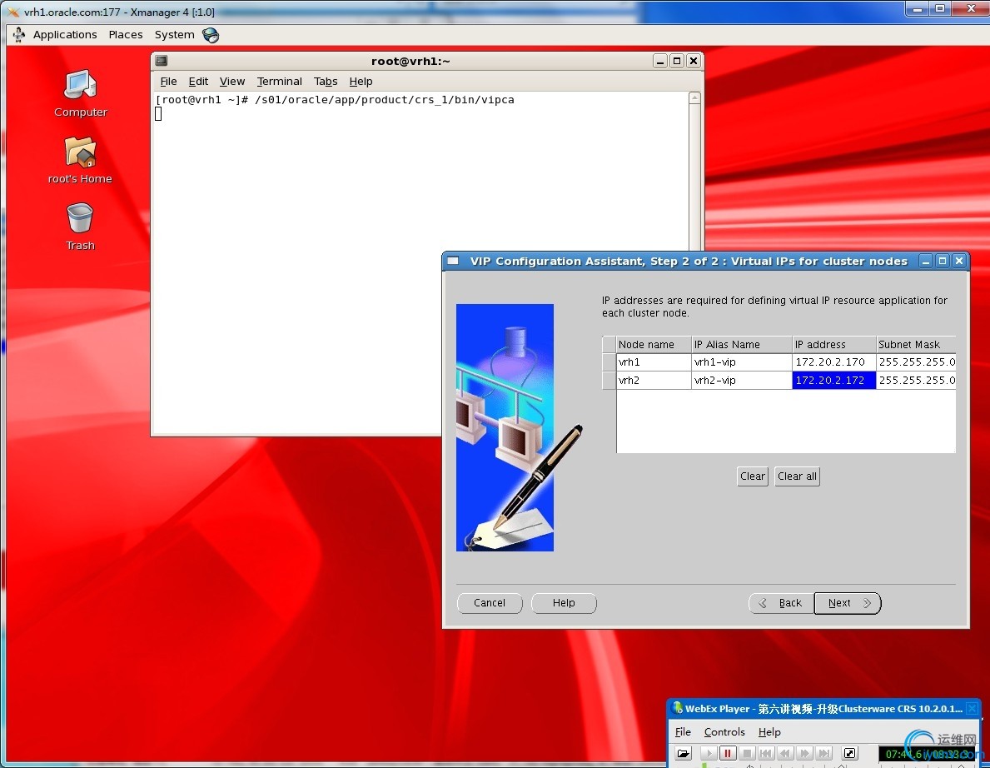Click WebEx Player title bar globe icon
The width and height of the screenshot is (990, 768).
(678, 708)
